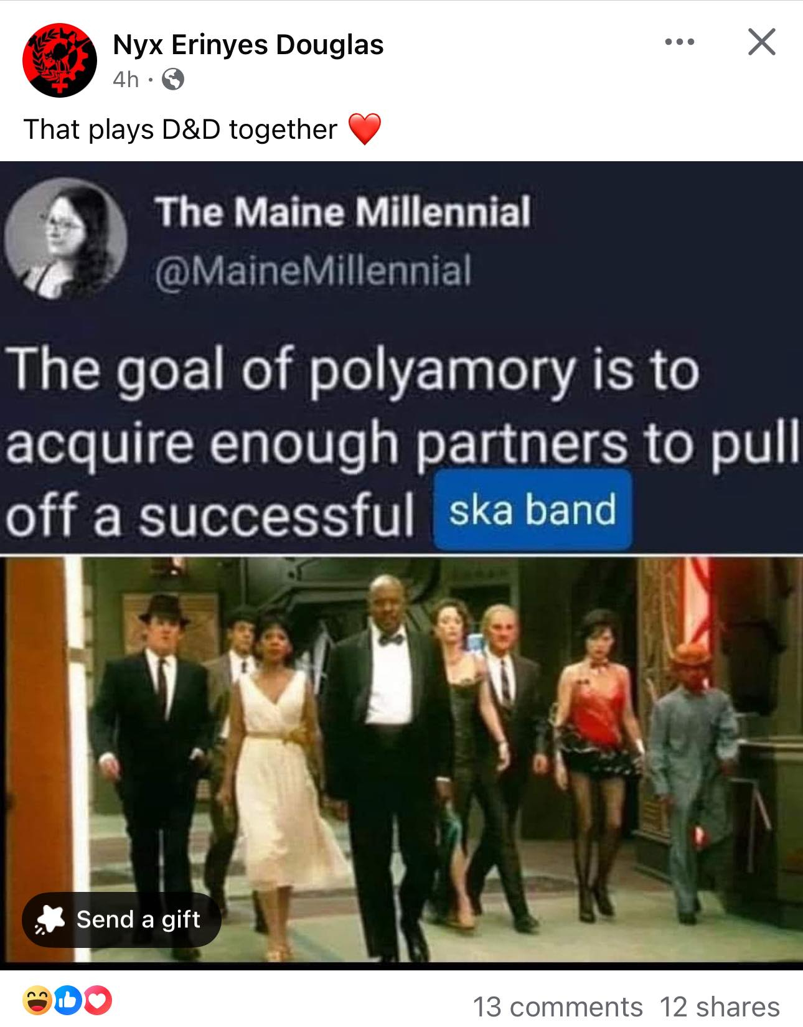Click the Nyx Erinyes Douglas name link

tap(248, 45)
